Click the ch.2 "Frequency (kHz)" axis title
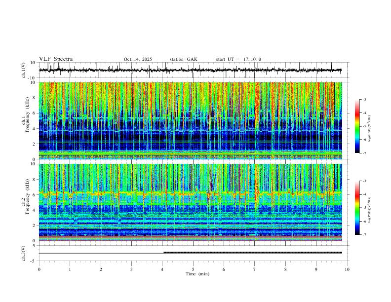This screenshot has height=302, width=391. pyautogui.click(x=27, y=196)
